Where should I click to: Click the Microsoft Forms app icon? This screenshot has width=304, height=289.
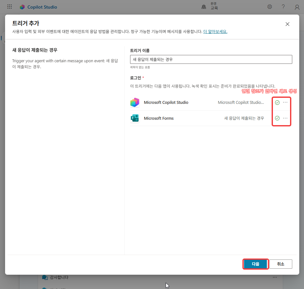click(135, 118)
